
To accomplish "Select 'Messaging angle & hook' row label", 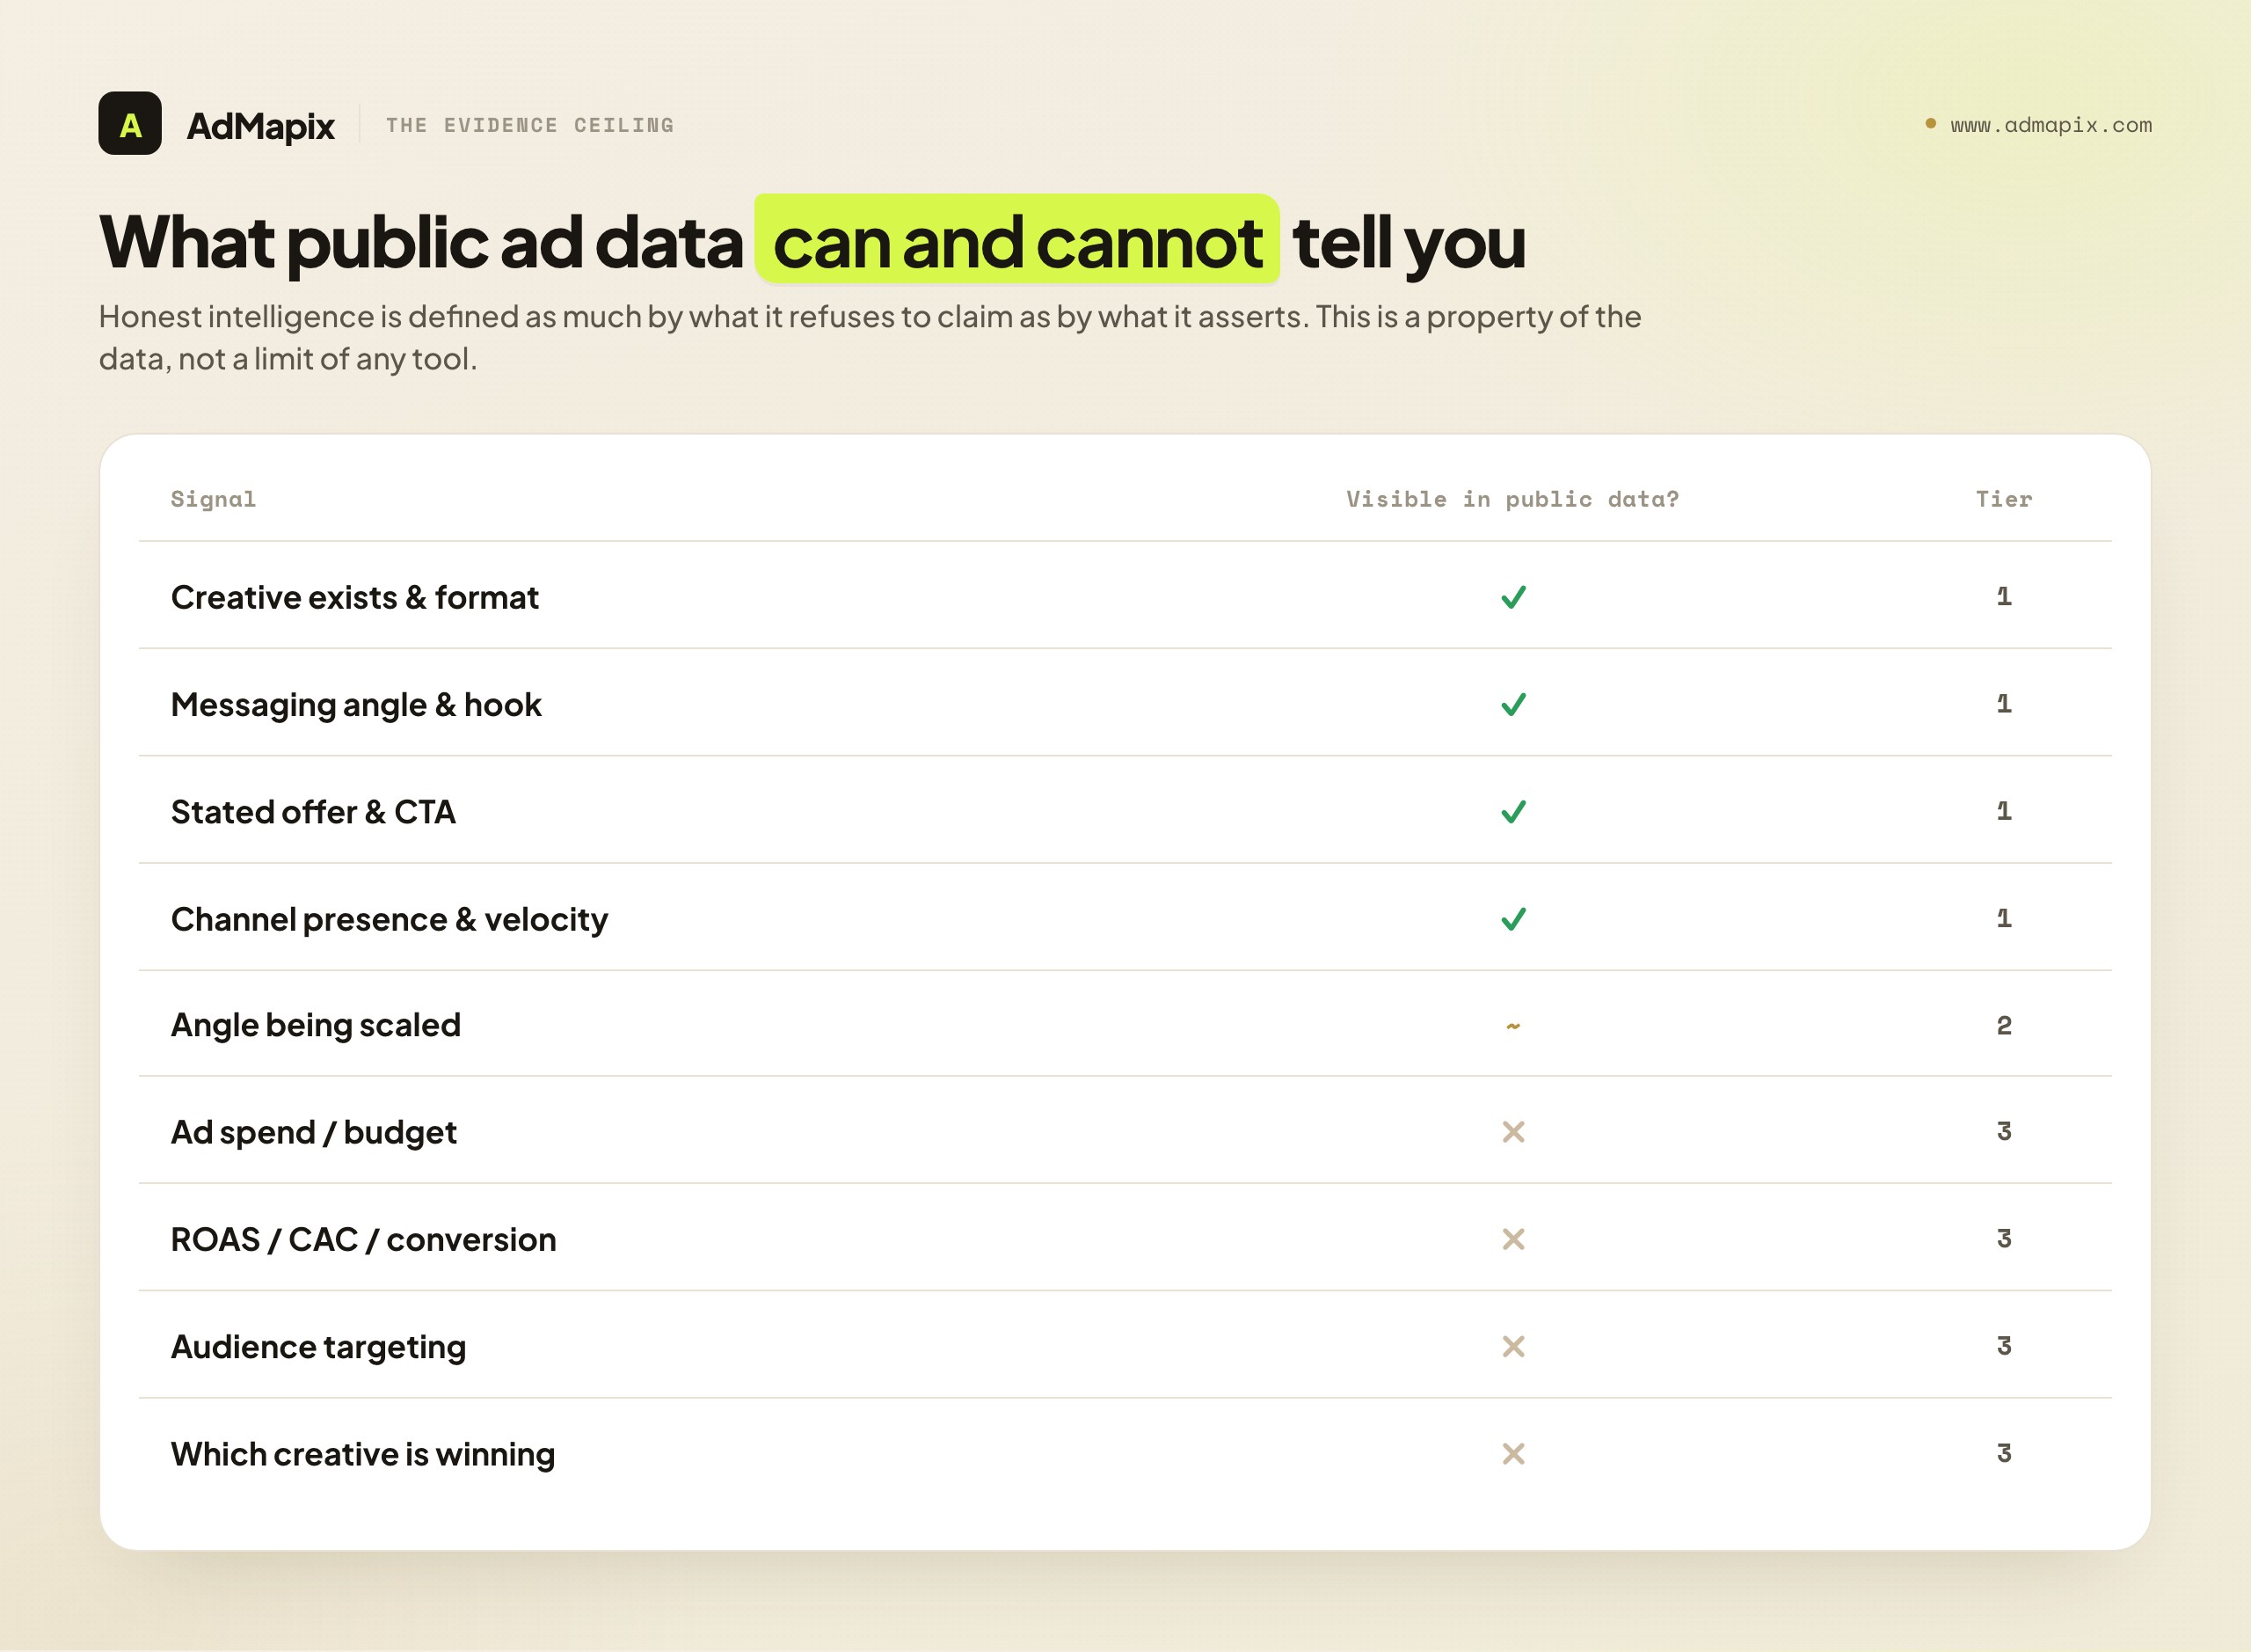I will [x=356, y=705].
